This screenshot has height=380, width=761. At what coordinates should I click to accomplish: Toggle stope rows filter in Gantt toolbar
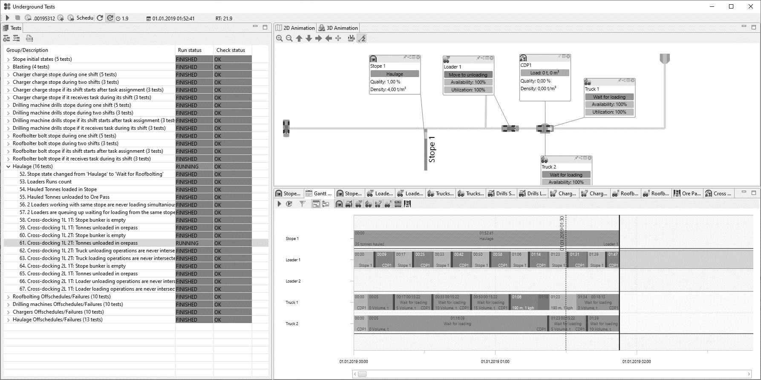pos(339,204)
